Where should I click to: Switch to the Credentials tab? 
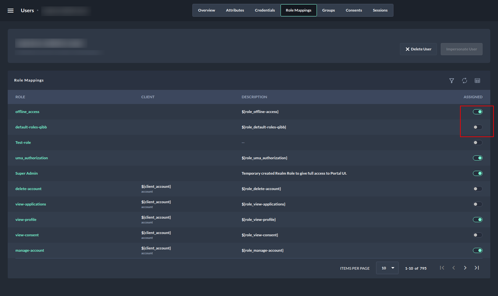point(265,10)
